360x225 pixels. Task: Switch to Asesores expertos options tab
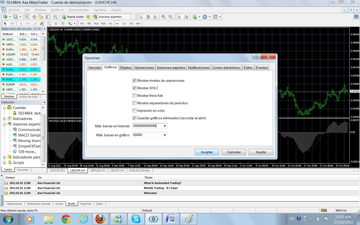pyautogui.click(x=171, y=67)
